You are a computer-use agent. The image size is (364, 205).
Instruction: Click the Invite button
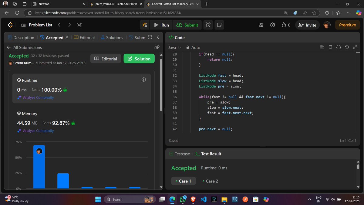(308, 25)
